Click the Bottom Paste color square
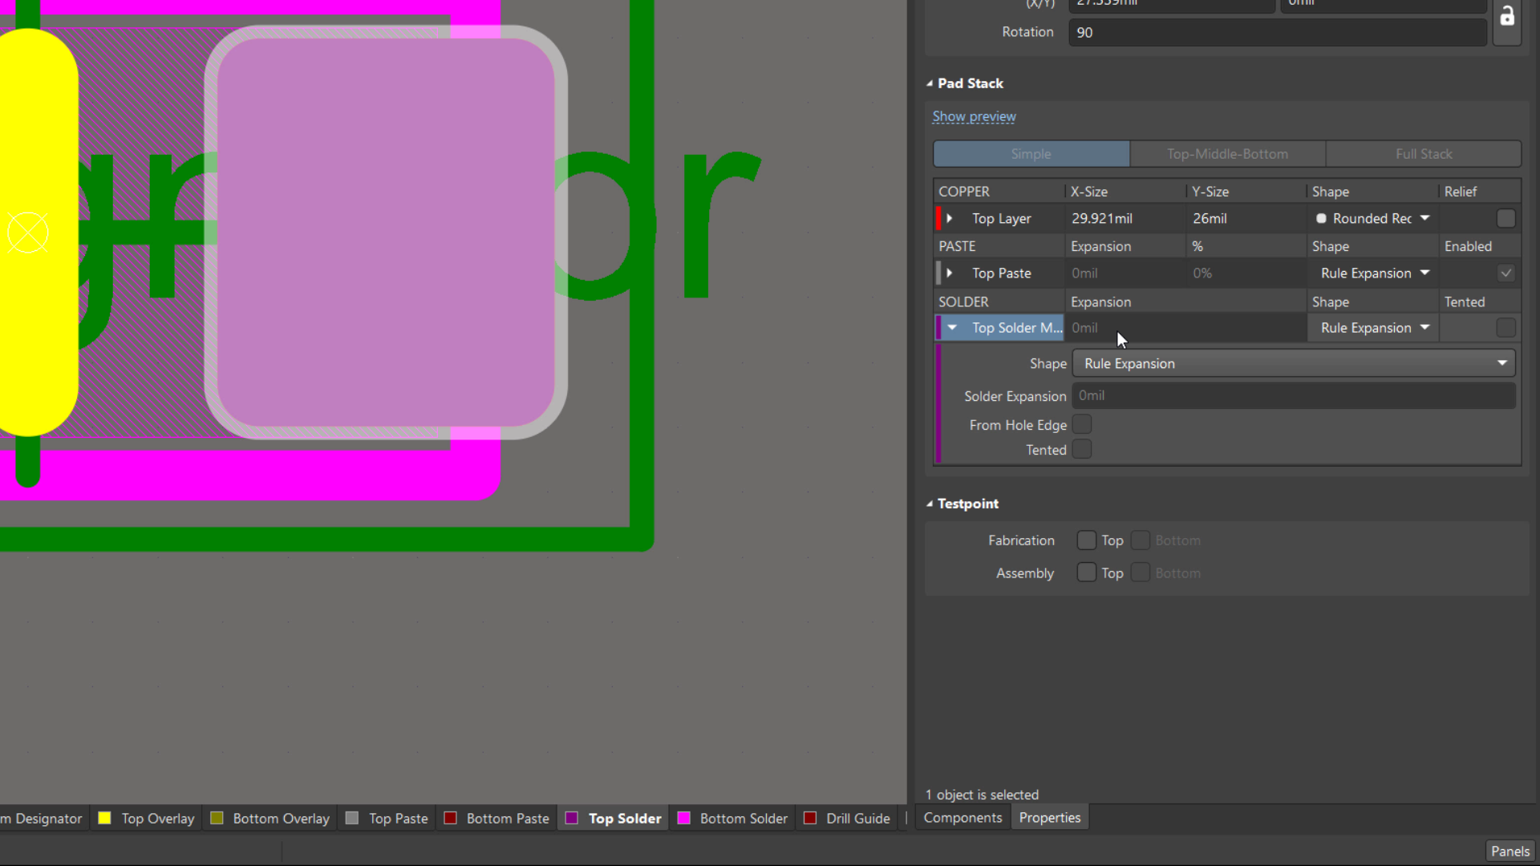 tap(450, 818)
